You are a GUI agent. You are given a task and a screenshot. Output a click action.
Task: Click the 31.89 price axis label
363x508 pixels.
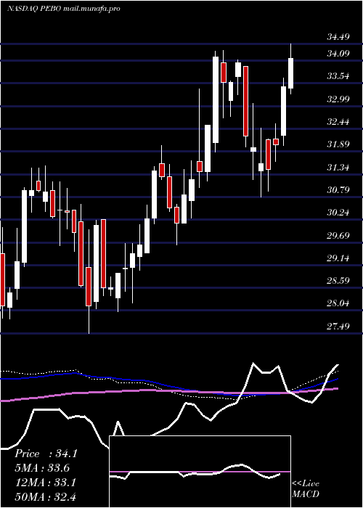[338, 144]
